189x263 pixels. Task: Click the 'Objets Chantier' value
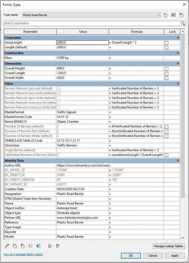coord(68,121)
